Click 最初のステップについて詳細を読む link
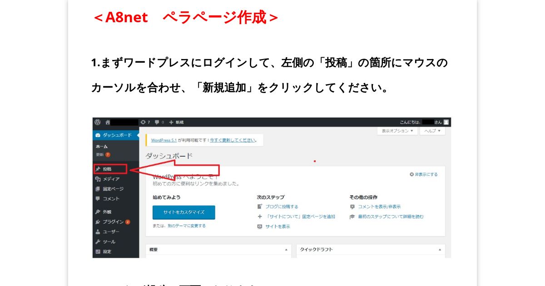 (391, 217)
